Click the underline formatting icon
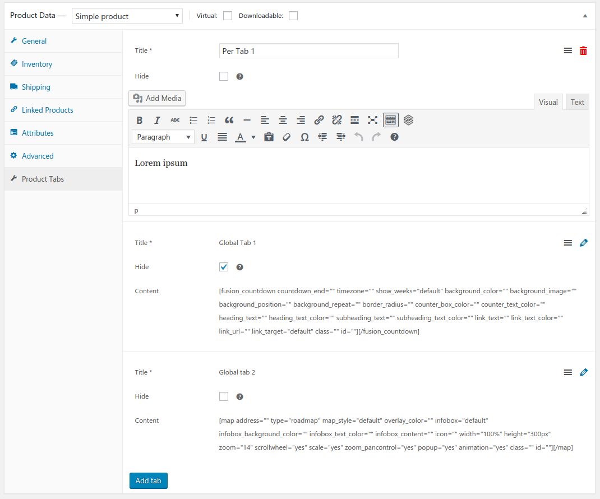The width and height of the screenshot is (600, 499). coord(204,137)
